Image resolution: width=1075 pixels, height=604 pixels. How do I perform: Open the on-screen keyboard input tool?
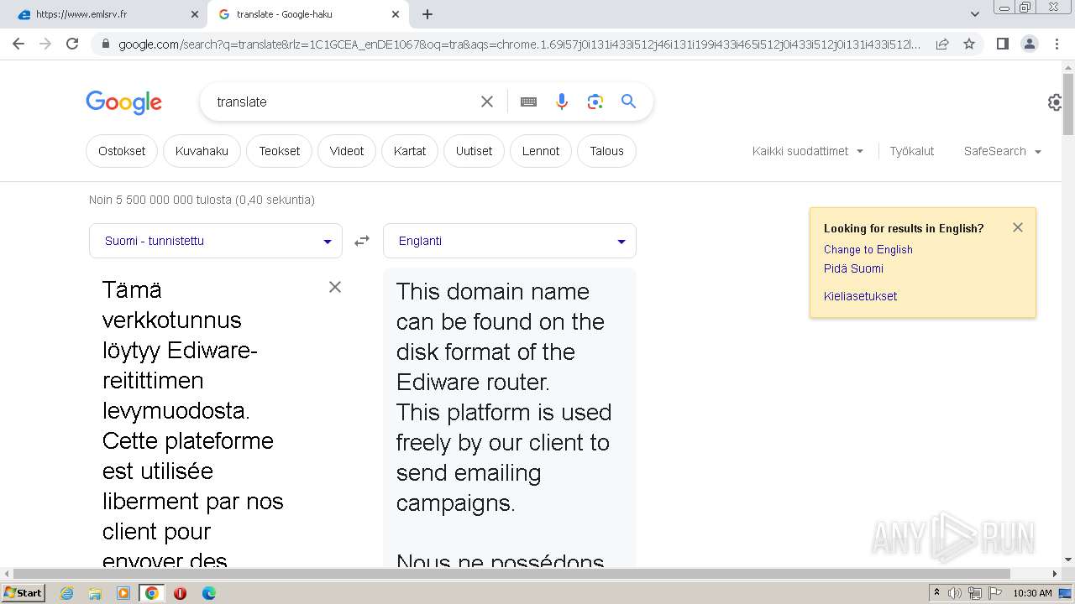point(528,102)
